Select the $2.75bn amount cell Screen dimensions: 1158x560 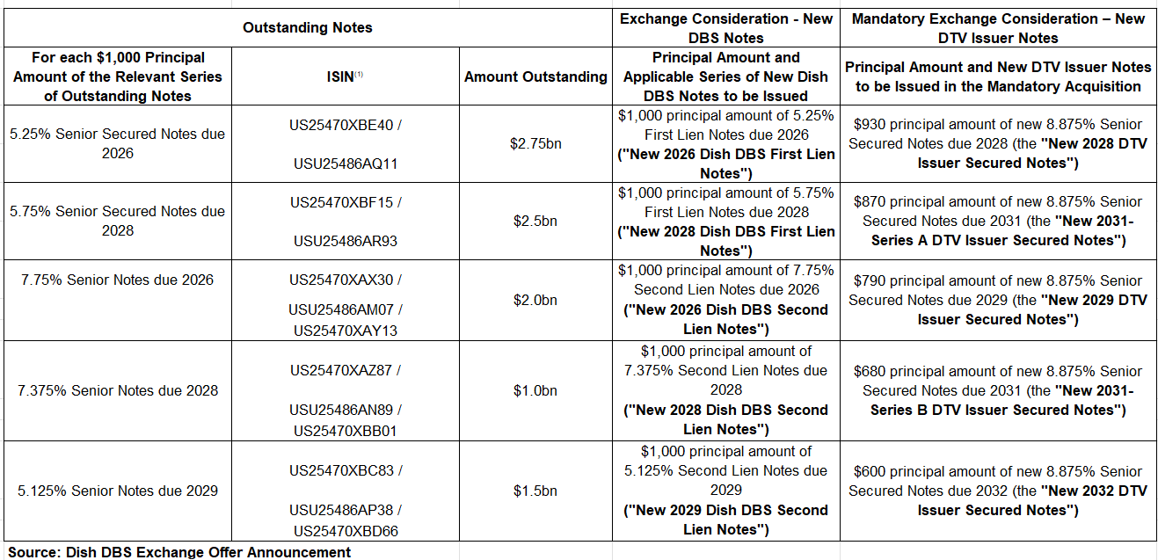pos(535,143)
